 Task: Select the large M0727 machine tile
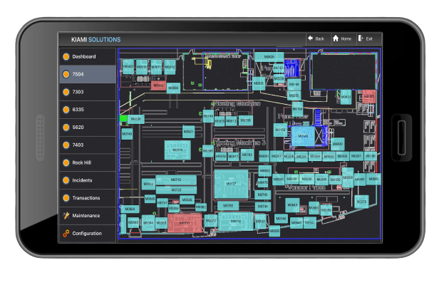coord(231,183)
